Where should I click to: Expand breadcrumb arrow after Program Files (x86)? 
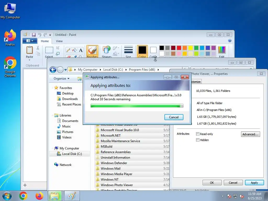[158, 70]
